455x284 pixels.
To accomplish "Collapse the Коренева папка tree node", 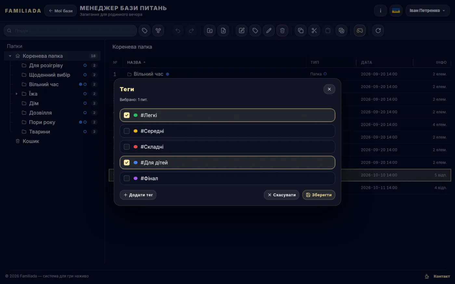I will tap(10, 56).
